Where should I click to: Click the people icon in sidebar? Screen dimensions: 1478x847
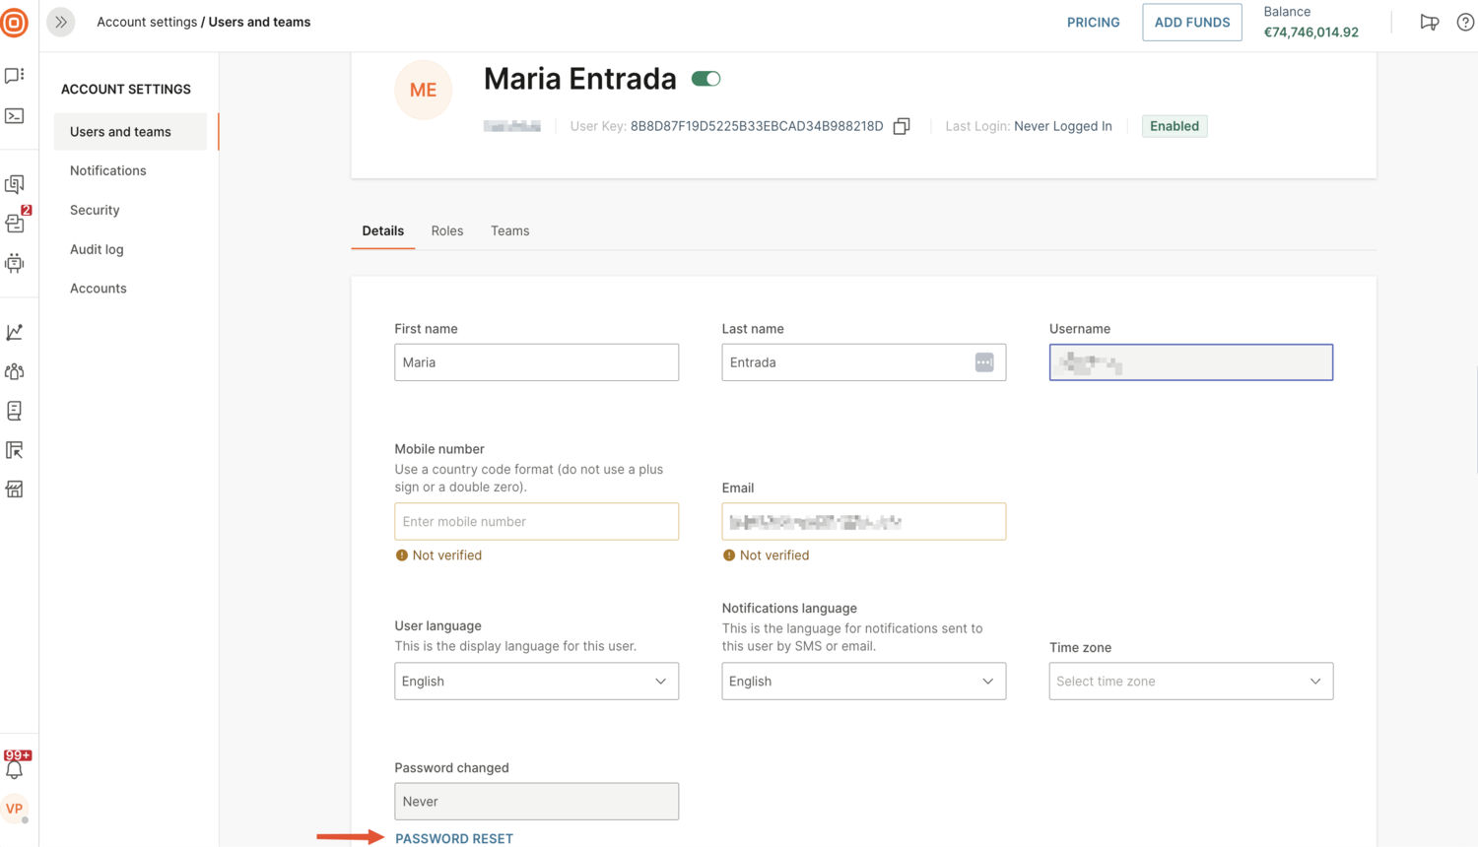pyautogui.click(x=15, y=372)
